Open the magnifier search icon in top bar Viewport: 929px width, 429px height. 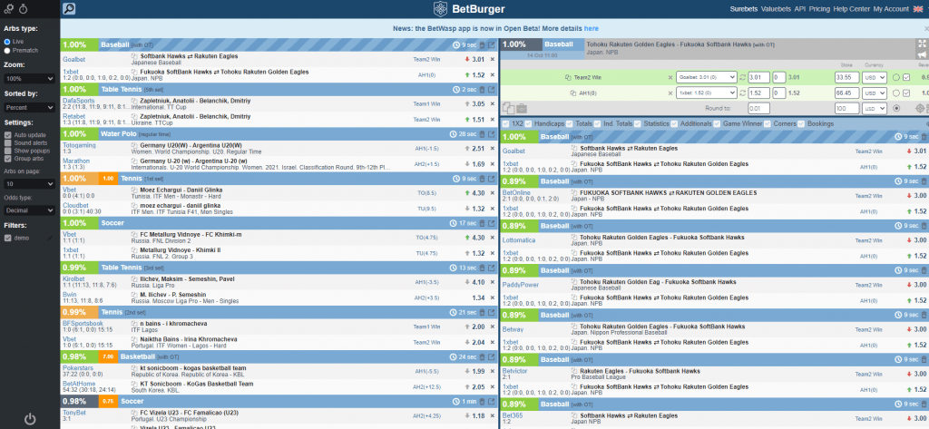pos(69,9)
